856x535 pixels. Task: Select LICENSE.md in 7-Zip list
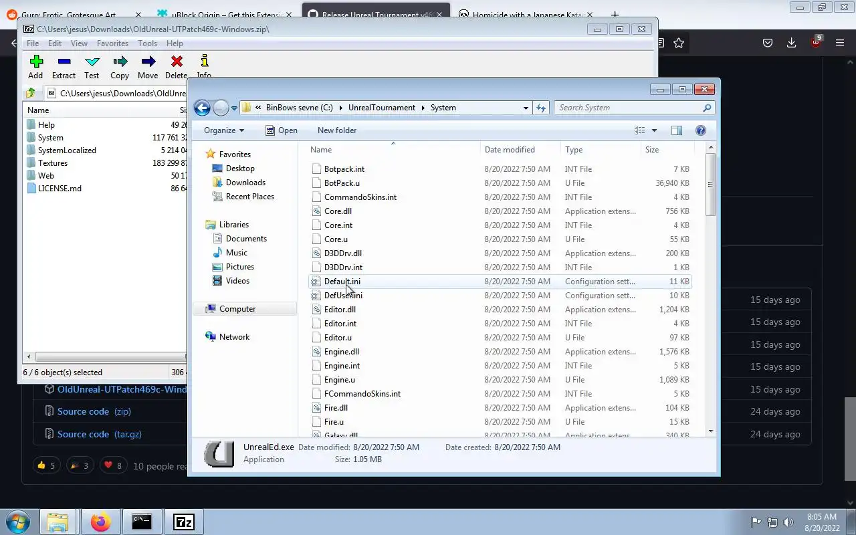pyautogui.click(x=60, y=189)
